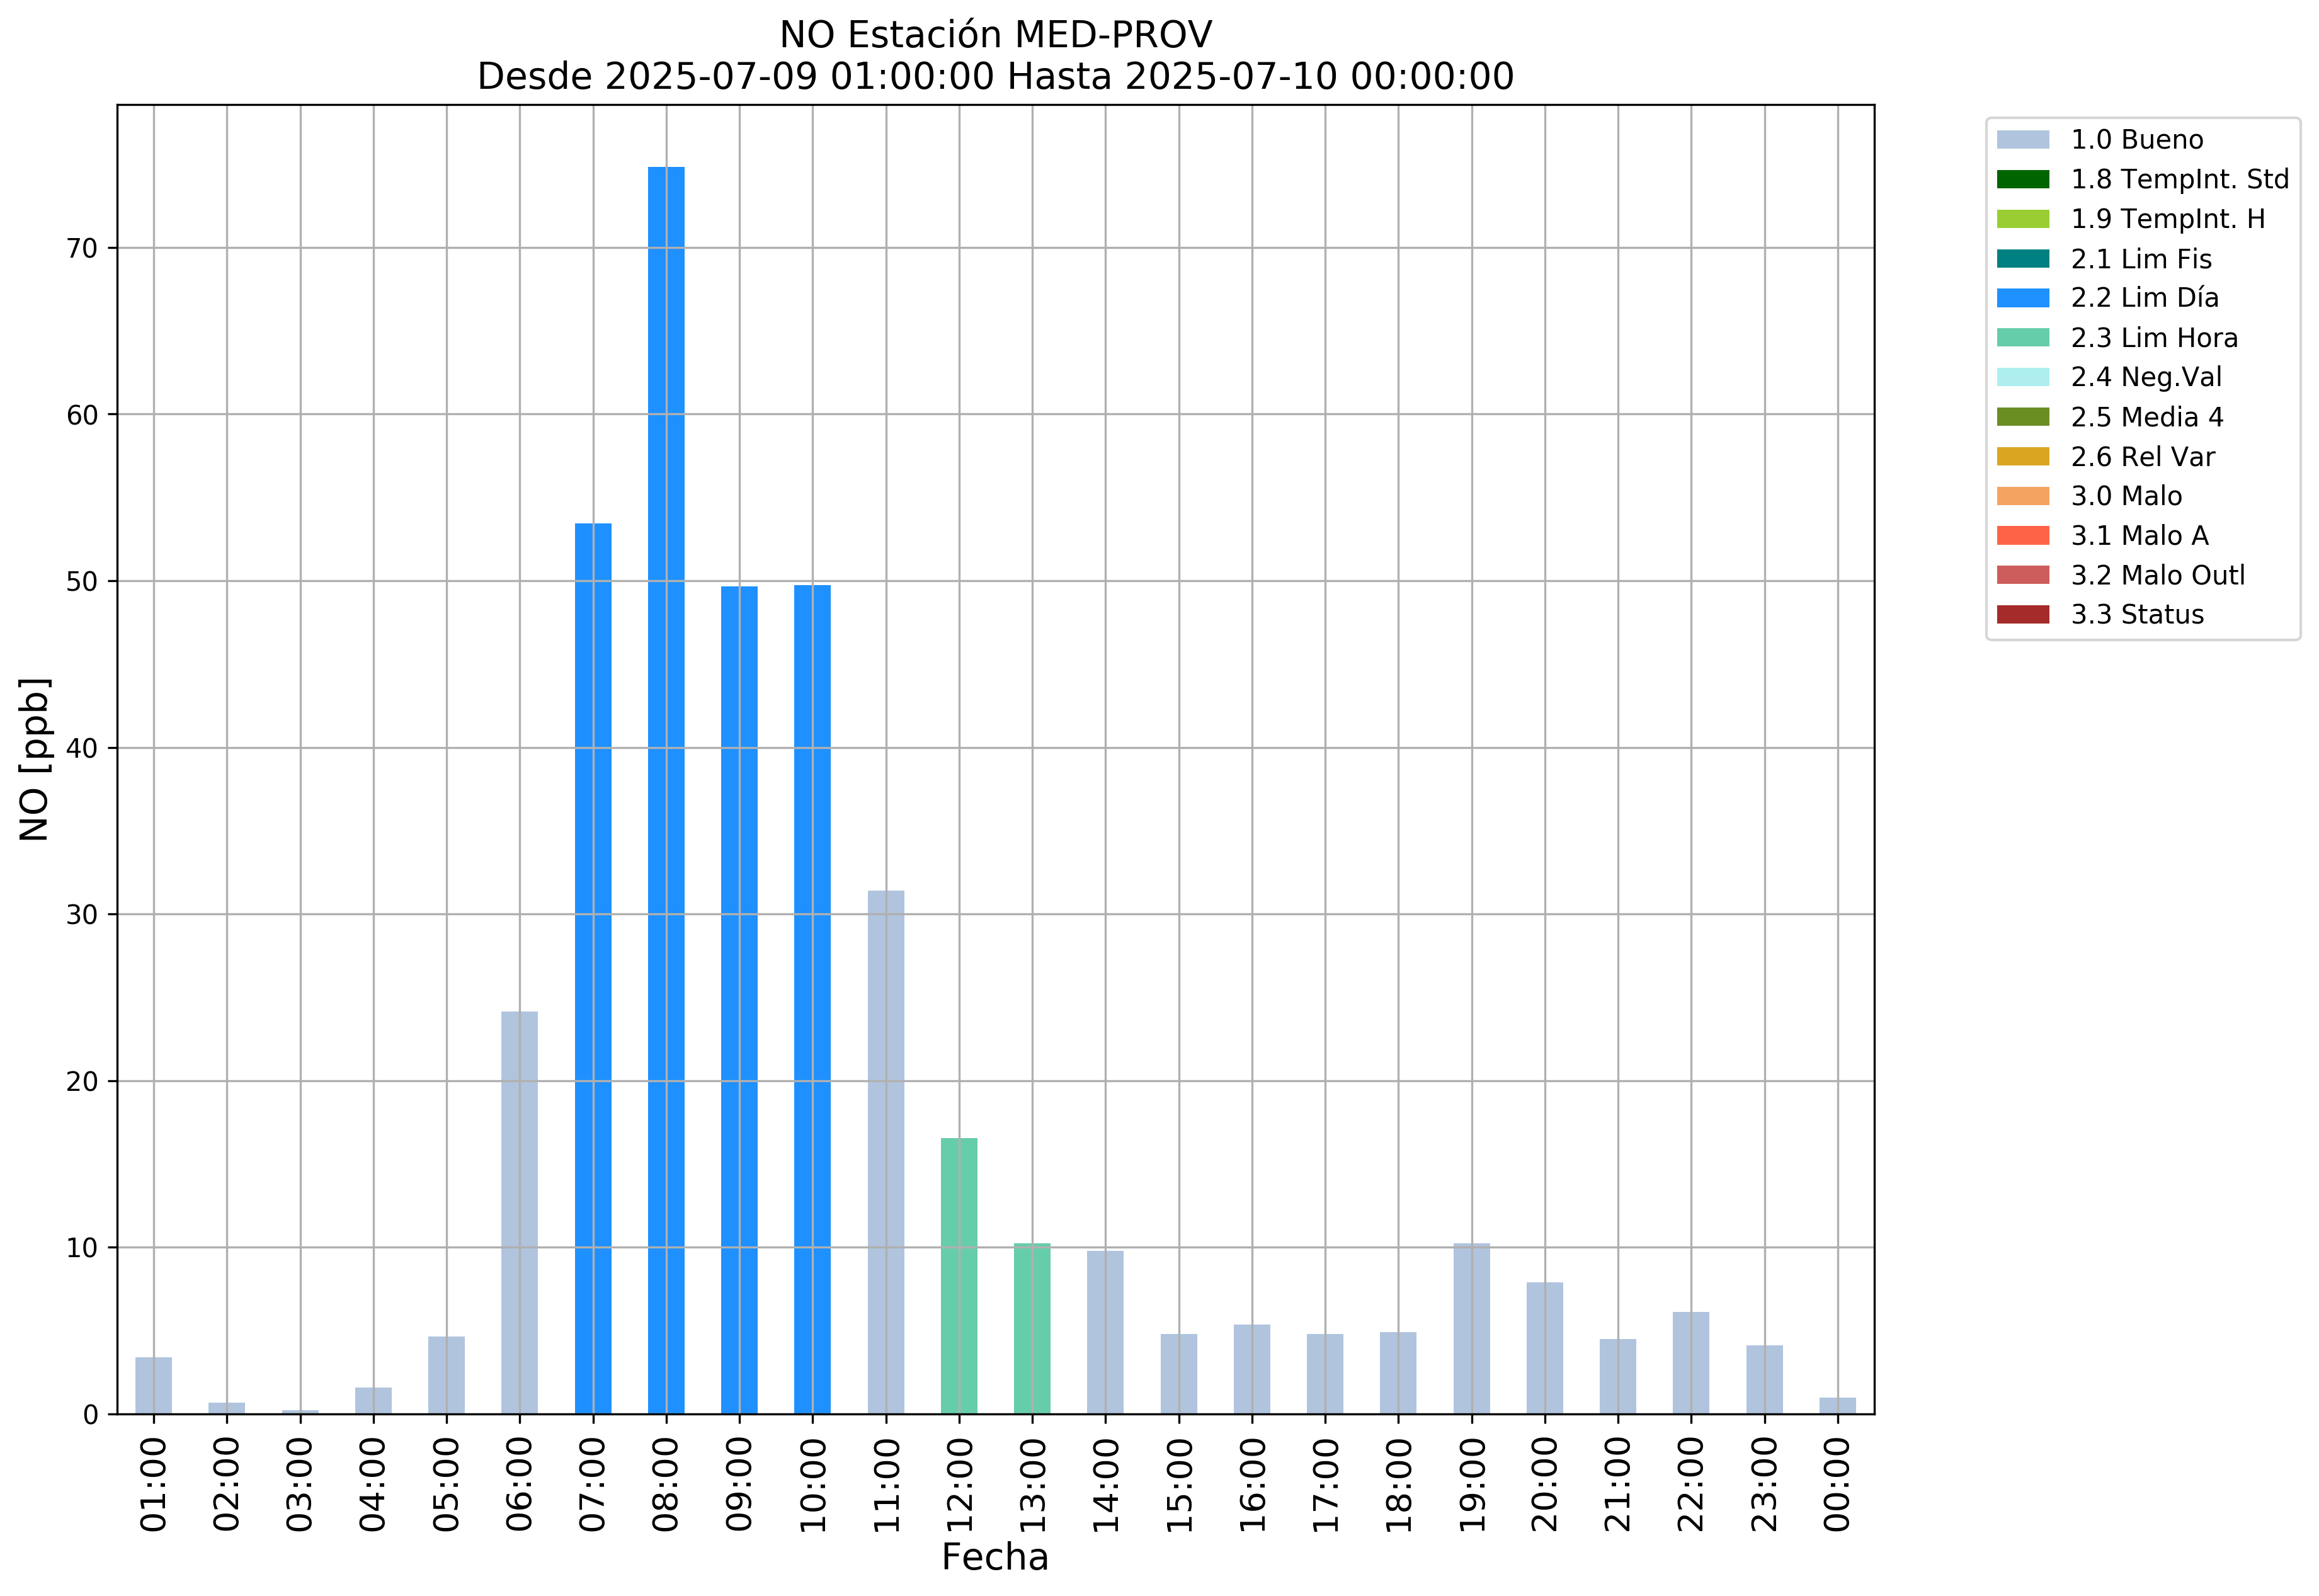This screenshot has width=2319, height=1596.
Task: Click the 1.0 Bueno legend color swatch
Action: tap(2022, 139)
